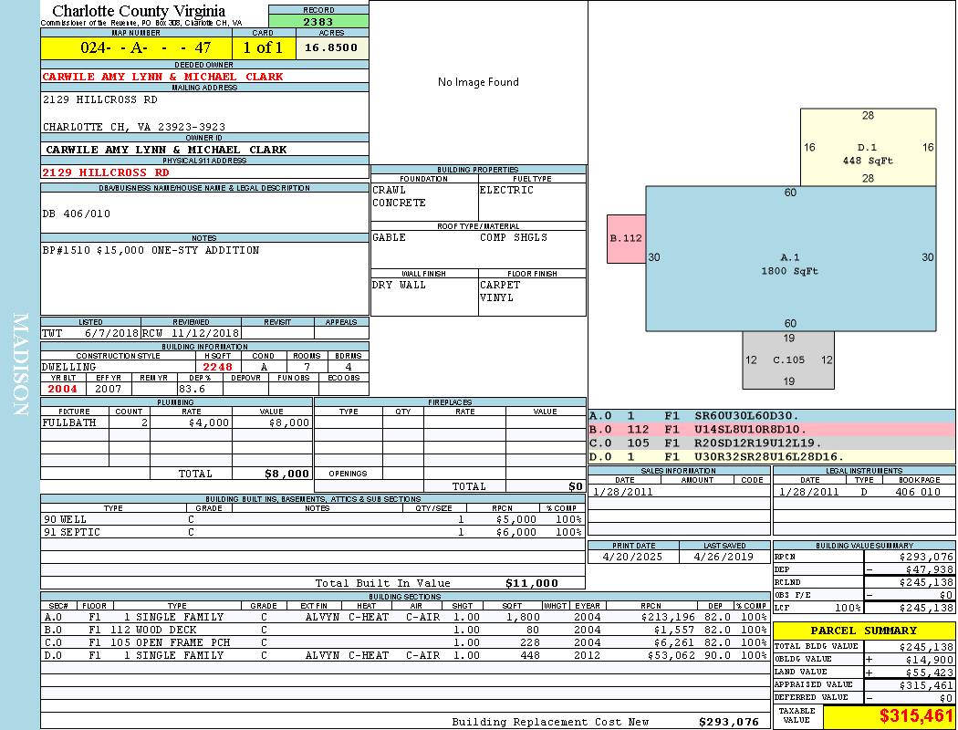The width and height of the screenshot is (958, 730).
Task: Click the green record number 2383
Action: pyautogui.click(x=318, y=21)
